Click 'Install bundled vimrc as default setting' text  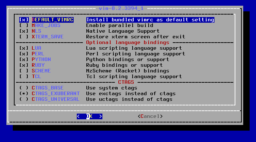click(150, 20)
